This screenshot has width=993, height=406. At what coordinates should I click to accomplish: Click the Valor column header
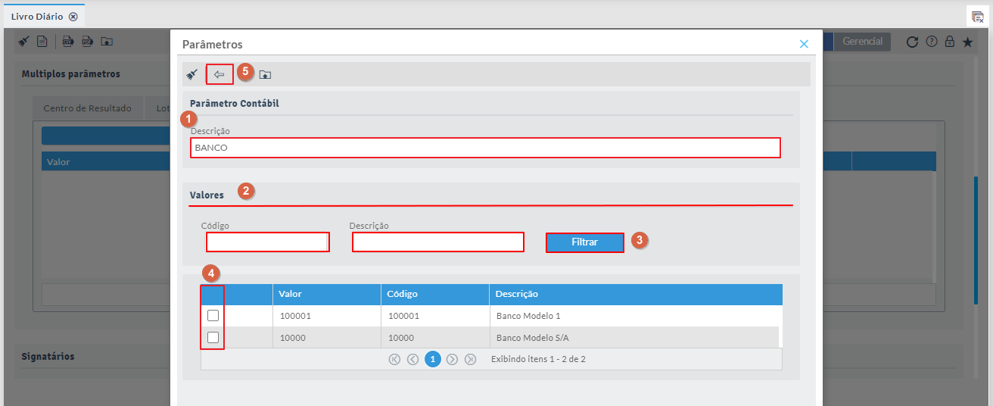click(x=327, y=294)
